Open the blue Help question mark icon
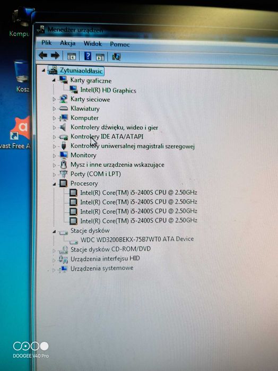Screen dimensions: 278x371 [88, 56]
